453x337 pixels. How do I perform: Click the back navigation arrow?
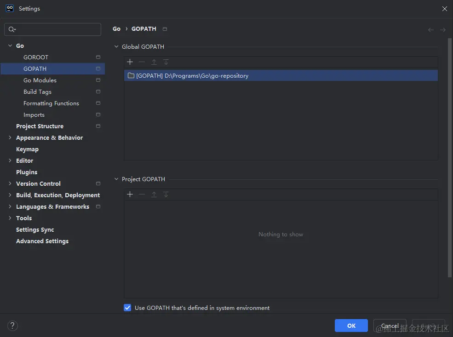(x=431, y=30)
